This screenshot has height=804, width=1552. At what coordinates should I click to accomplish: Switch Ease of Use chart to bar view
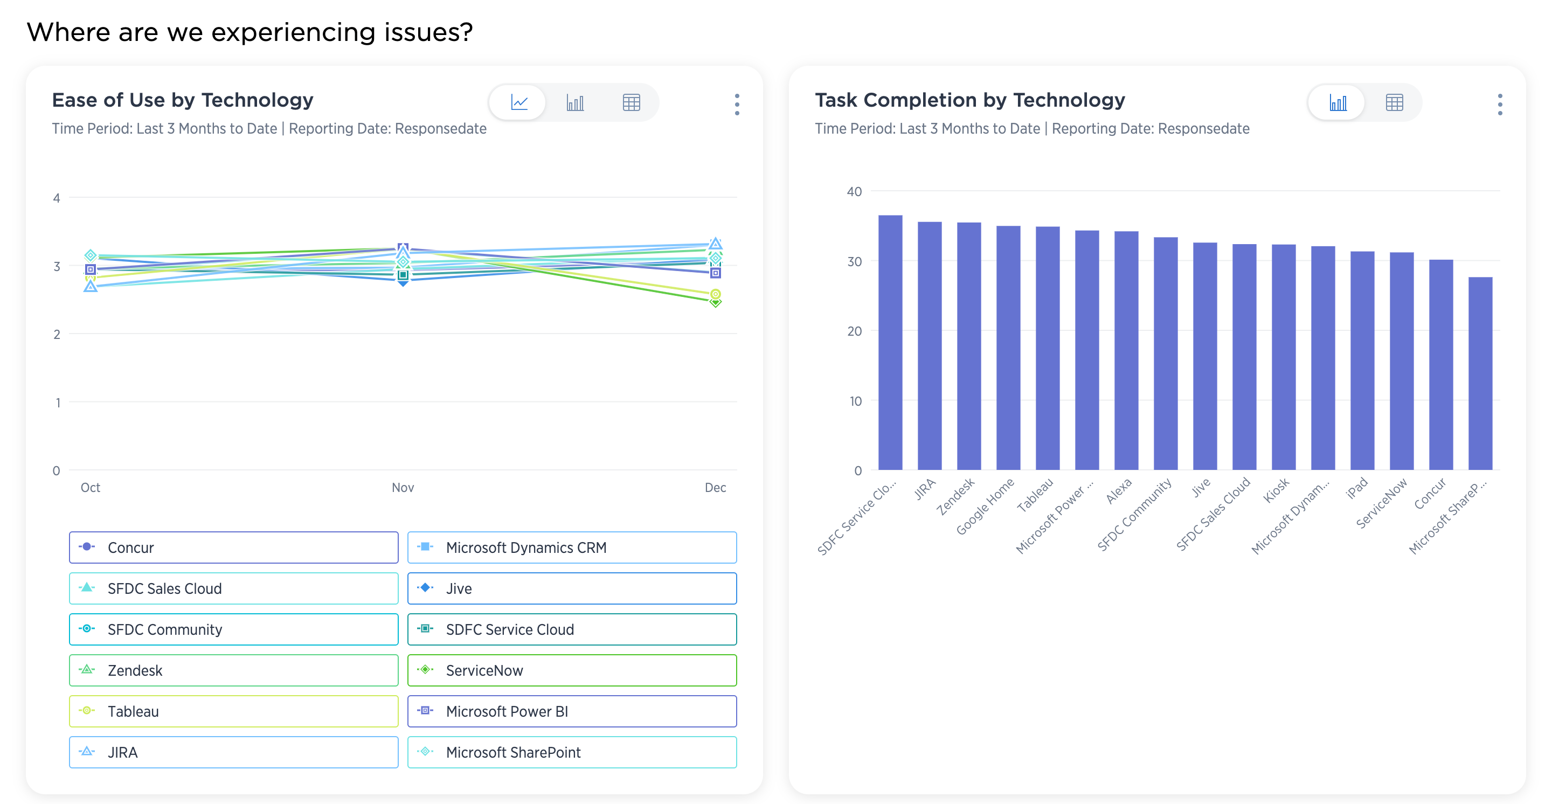pyautogui.click(x=575, y=102)
